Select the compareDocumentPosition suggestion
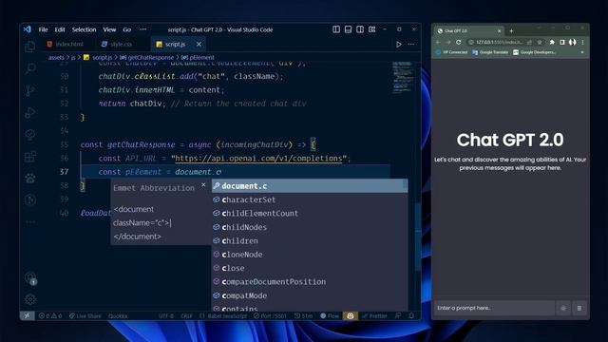 point(310,282)
